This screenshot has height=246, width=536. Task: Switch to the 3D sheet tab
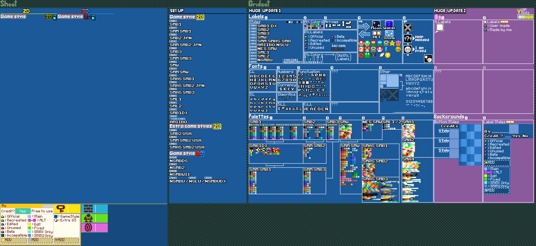(85, 11)
